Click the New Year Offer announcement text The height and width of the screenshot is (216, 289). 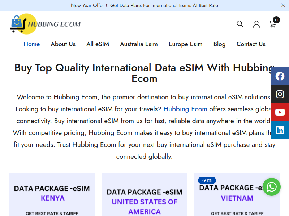pos(144,5)
